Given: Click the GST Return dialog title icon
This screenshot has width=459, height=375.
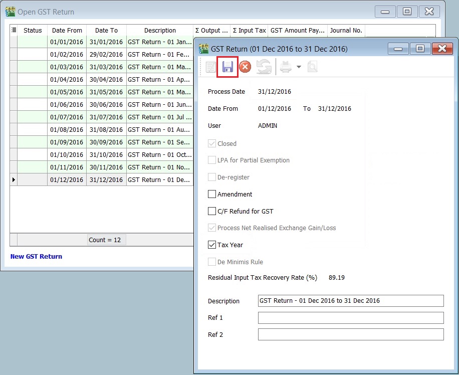Looking at the screenshot, I should pos(203,49).
